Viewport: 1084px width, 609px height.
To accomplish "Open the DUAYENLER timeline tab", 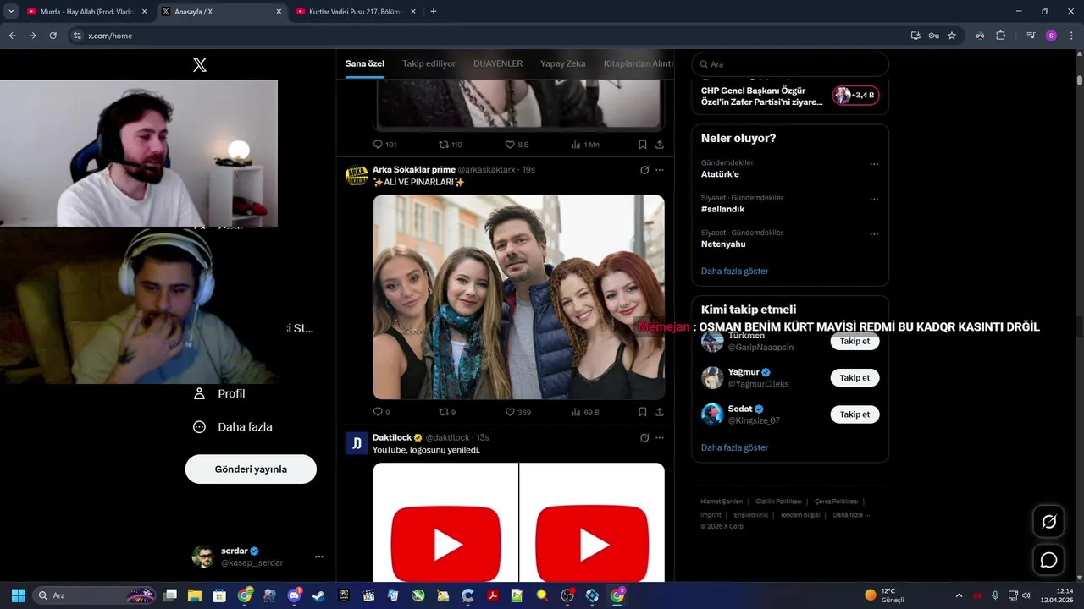I will [498, 63].
